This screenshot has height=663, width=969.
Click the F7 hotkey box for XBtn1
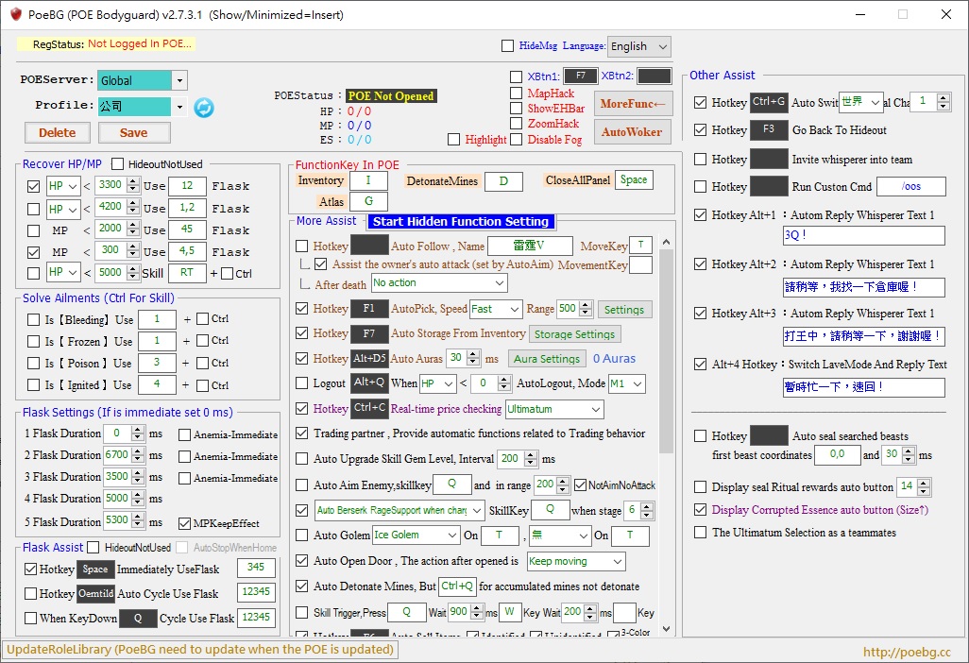(580, 76)
